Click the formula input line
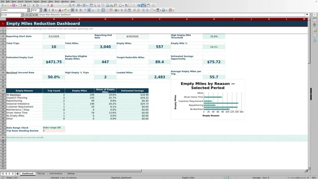The image size is (318, 179). [171, 15]
